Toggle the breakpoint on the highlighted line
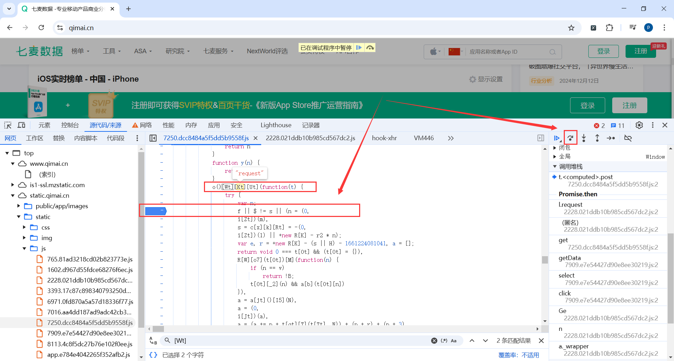The image size is (674, 361). pos(156,211)
